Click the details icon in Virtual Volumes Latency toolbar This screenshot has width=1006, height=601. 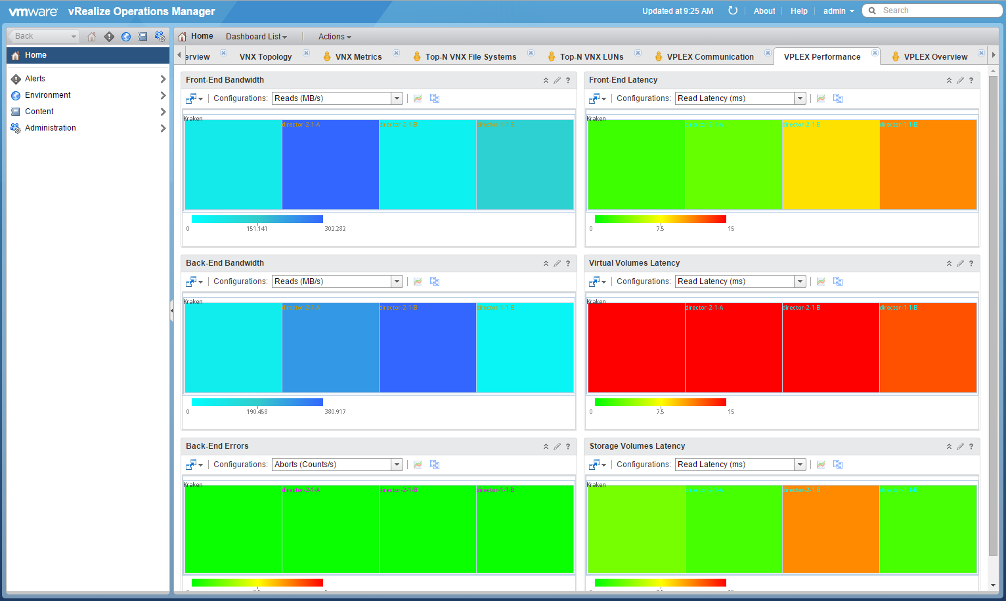838,281
